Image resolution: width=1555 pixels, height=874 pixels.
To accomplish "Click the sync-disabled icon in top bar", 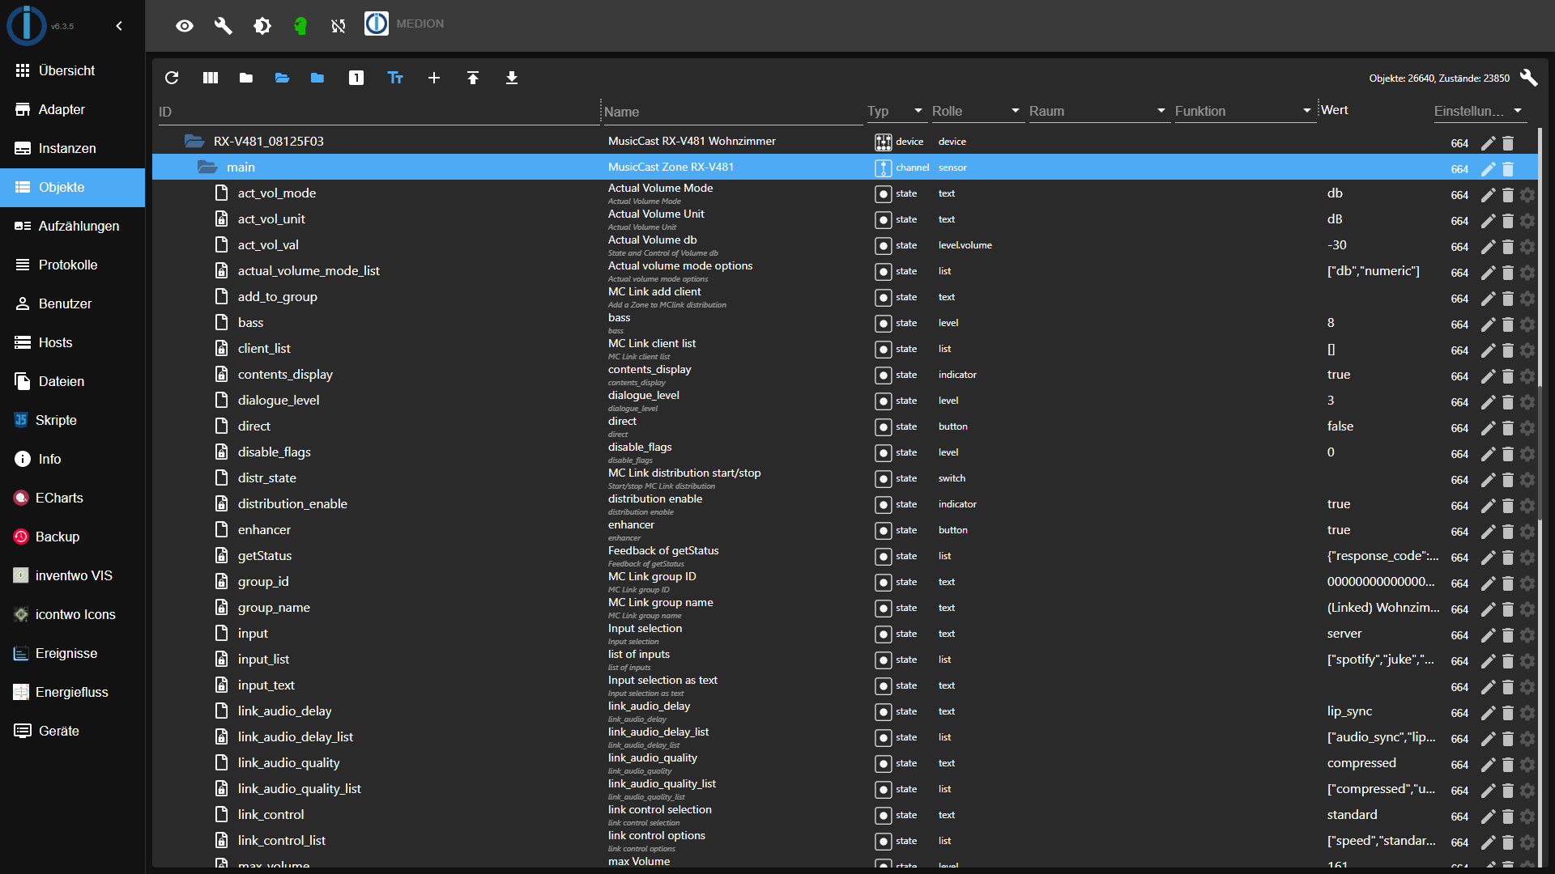I will click(339, 26).
